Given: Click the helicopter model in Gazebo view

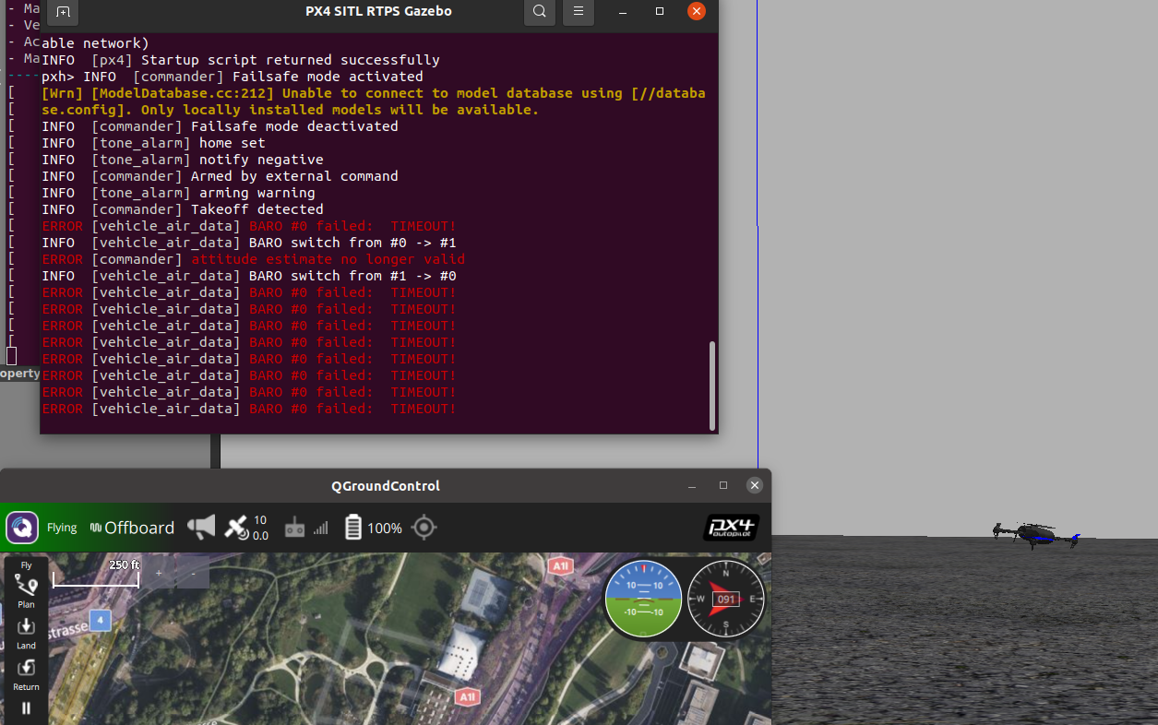Looking at the screenshot, I should (1035, 534).
